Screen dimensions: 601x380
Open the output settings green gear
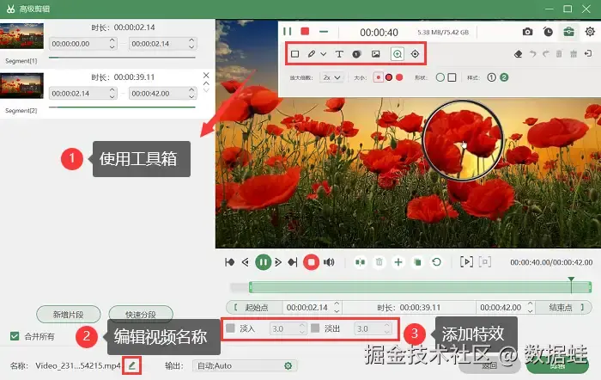tap(288, 365)
